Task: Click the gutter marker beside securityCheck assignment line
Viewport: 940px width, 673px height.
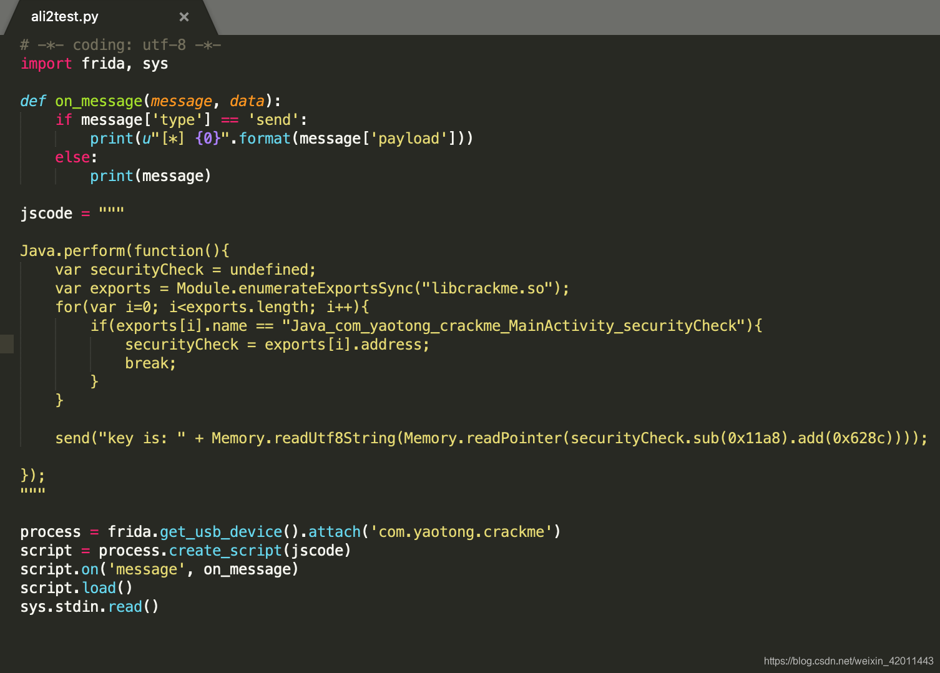Action: [7, 344]
